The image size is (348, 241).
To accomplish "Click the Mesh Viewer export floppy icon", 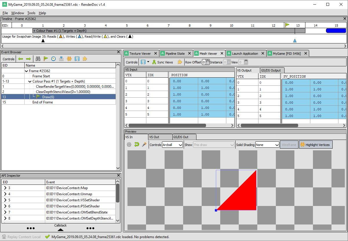I will click(x=143, y=62).
